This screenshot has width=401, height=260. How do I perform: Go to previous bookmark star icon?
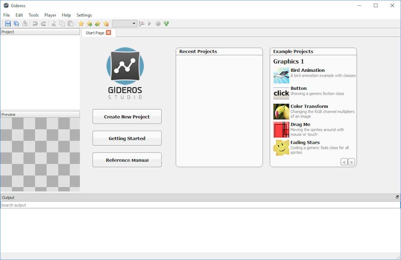tap(98, 24)
